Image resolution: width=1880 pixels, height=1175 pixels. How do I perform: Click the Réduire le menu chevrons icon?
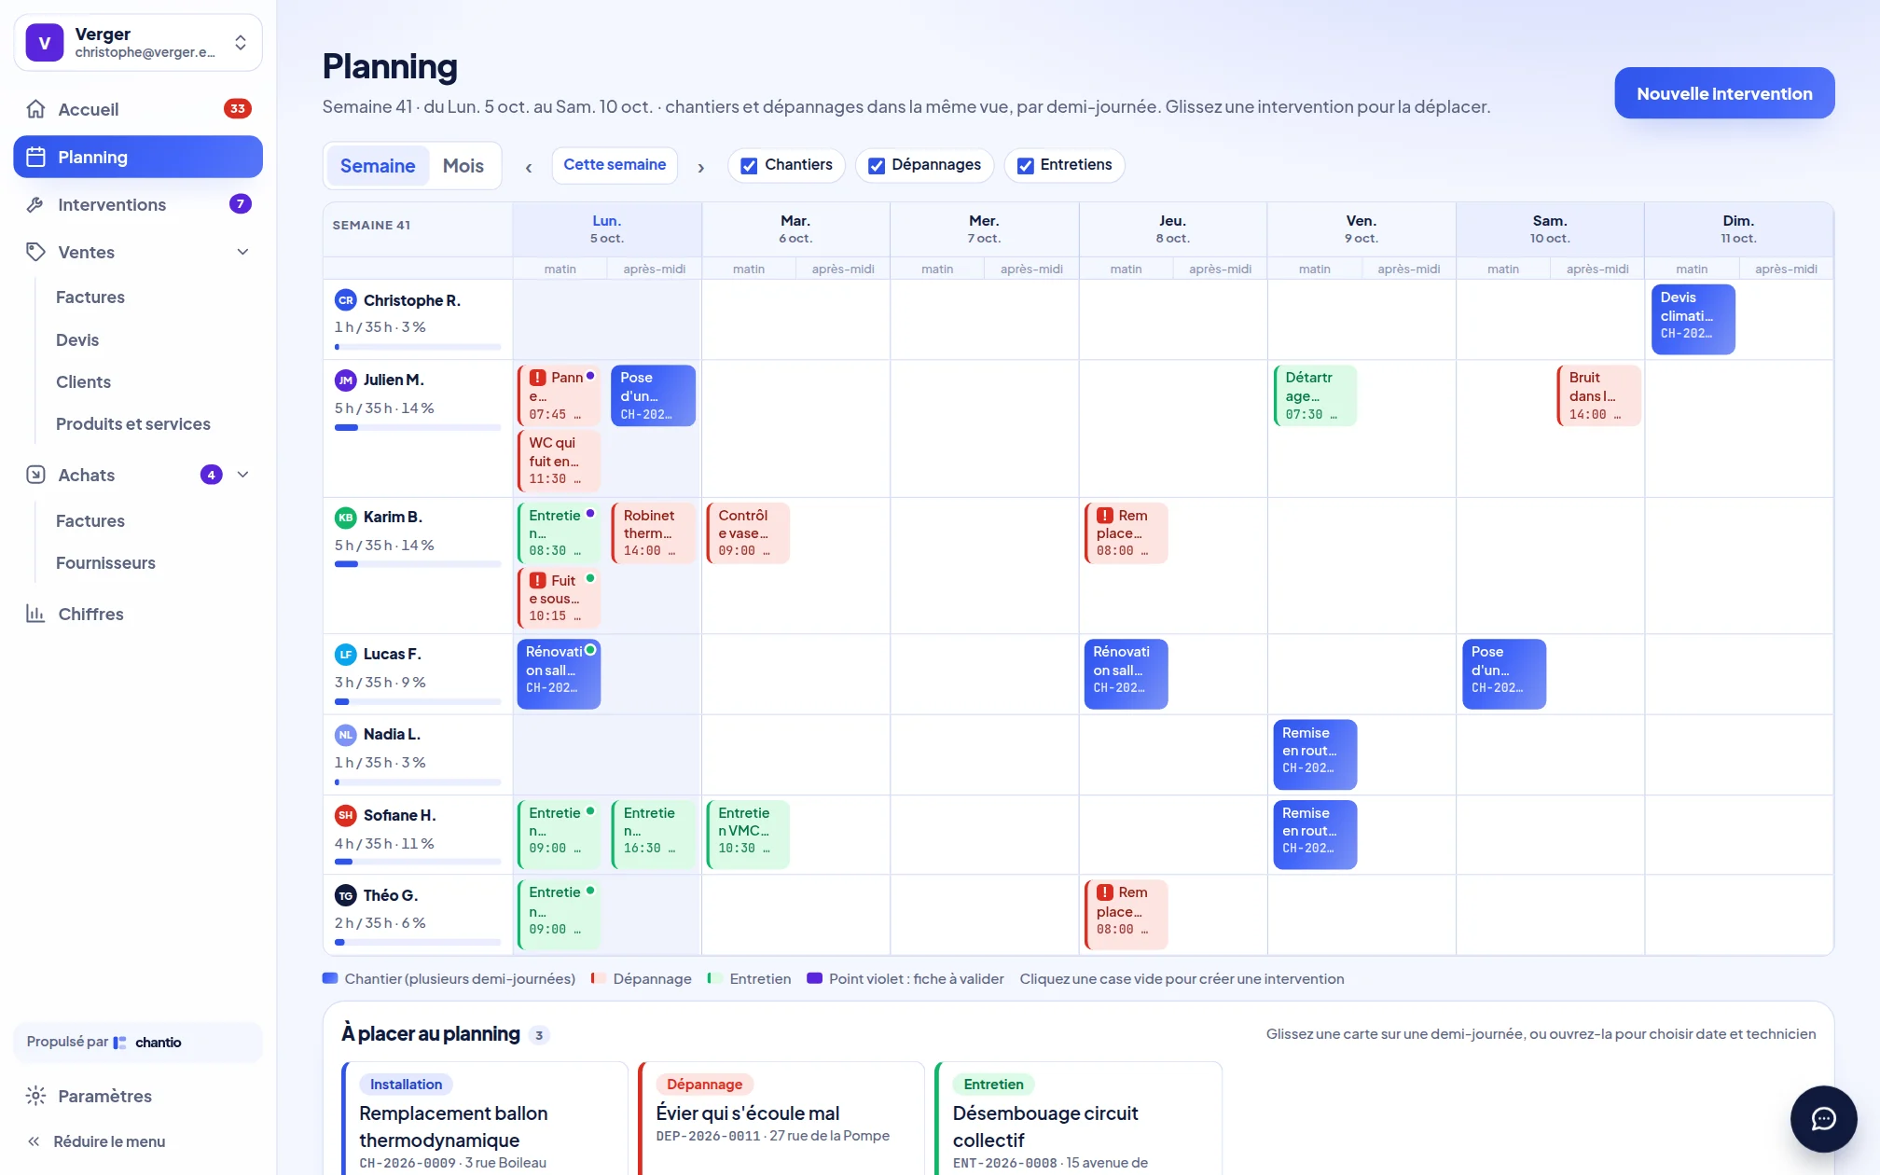(34, 1141)
